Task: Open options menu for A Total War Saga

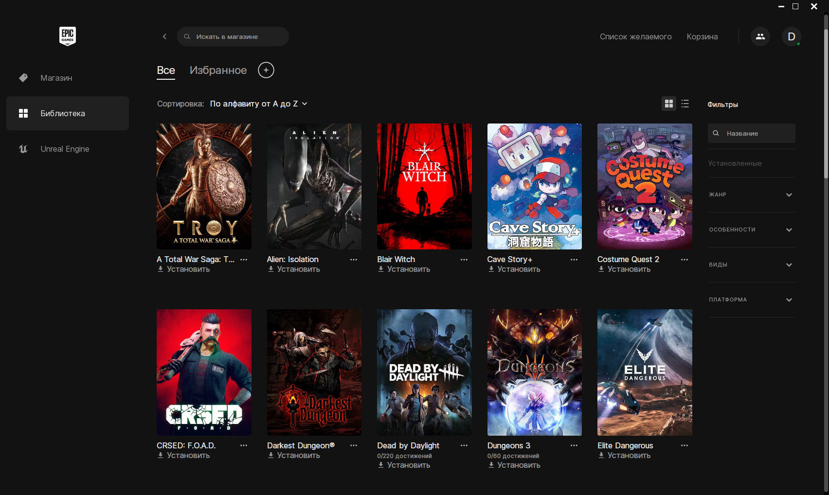Action: click(244, 260)
